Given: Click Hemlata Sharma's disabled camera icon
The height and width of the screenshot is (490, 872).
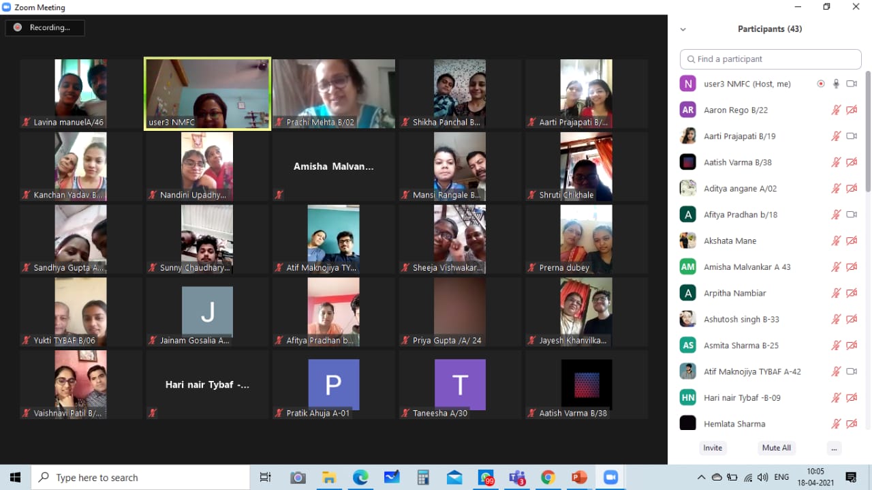Looking at the screenshot, I should pos(851,424).
